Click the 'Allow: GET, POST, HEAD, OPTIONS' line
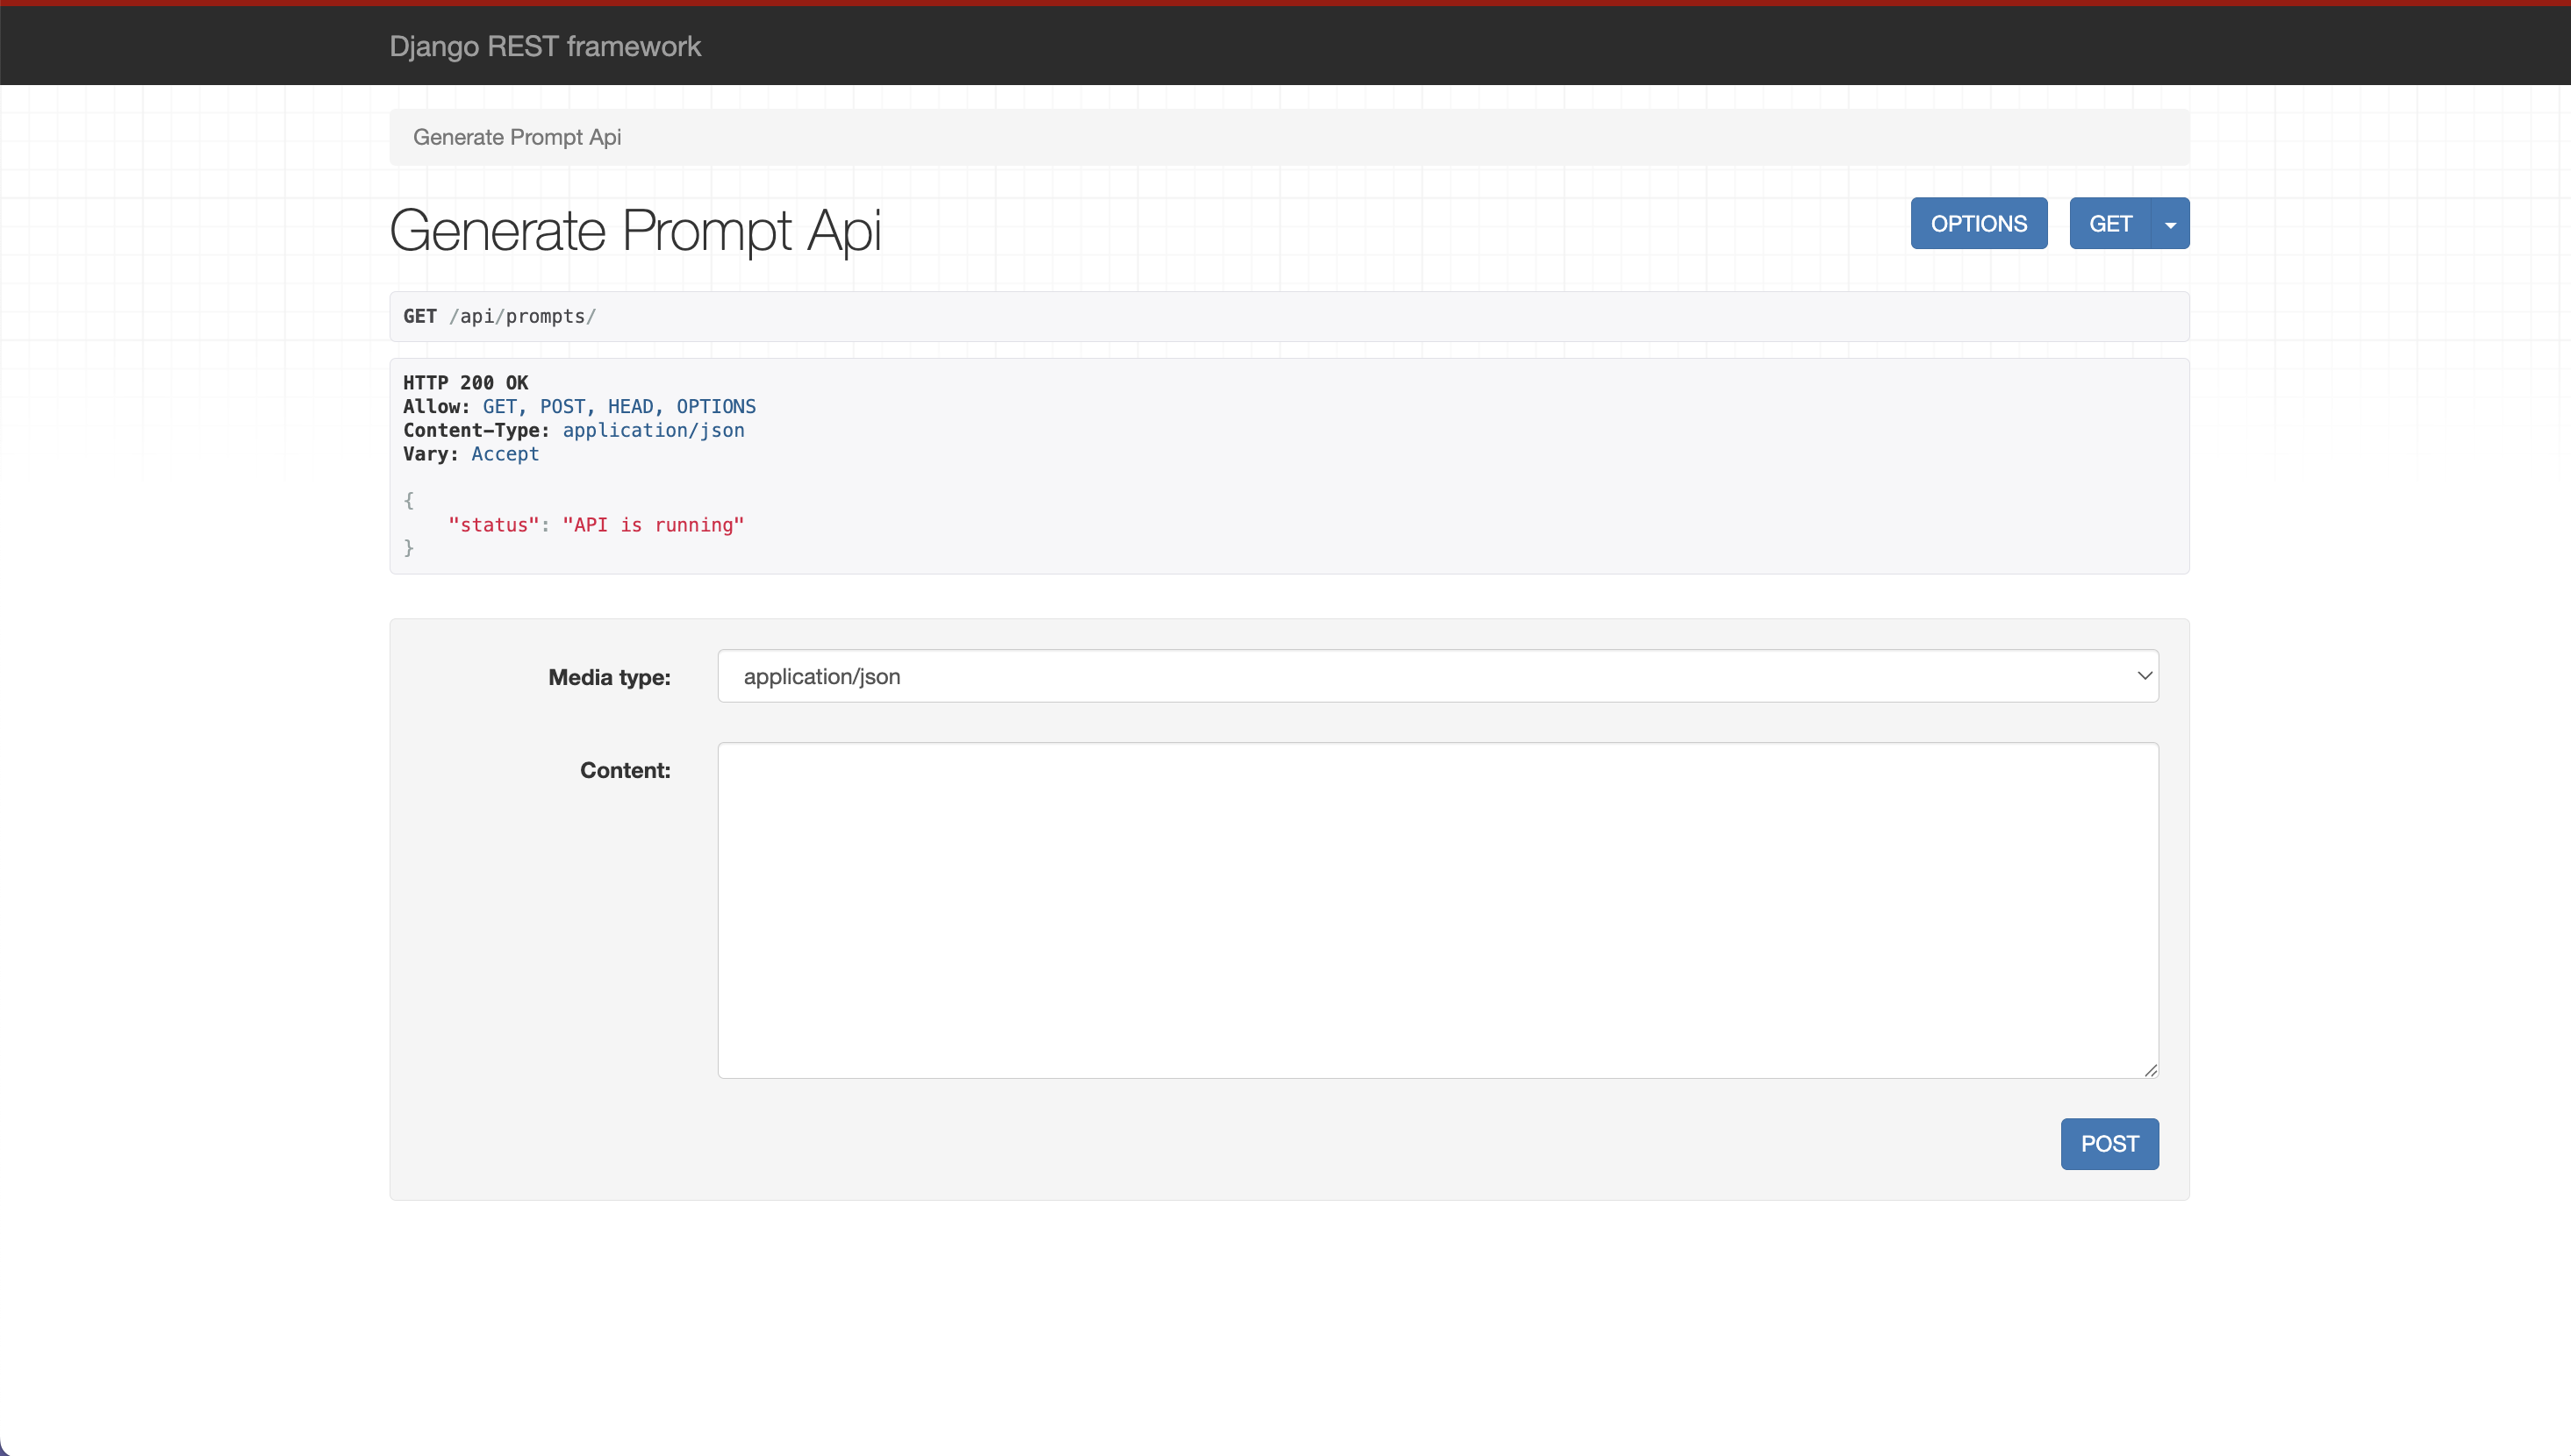Screen dimensions: 2571x1456 (579, 406)
